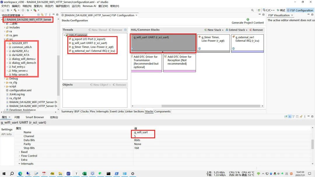Viewport: 315px width, 177px height.
Task: Select API Info in properties sidebar
Action: 6,134
